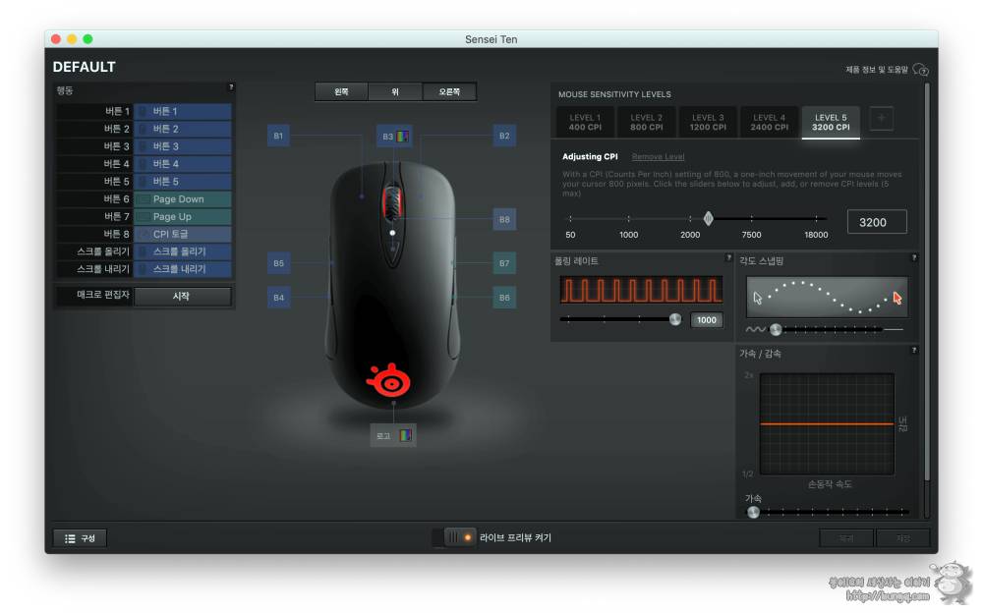The width and height of the screenshot is (983, 613).
Task: Click the 제품 정보 및 도움말 link text
Action: pyautogui.click(x=877, y=70)
